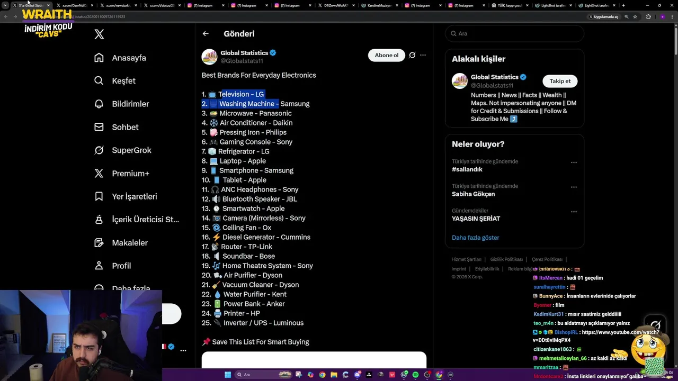Open Discord on taskbar
The width and height of the screenshot is (678, 381).
click(x=358, y=375)
